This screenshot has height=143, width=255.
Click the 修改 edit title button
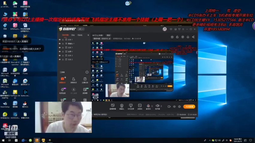pos(108,35)
